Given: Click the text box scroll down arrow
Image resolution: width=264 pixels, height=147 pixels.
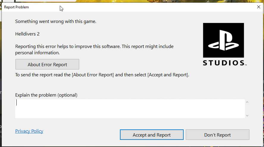Looking at the screenshot, I should coord(247,115).
